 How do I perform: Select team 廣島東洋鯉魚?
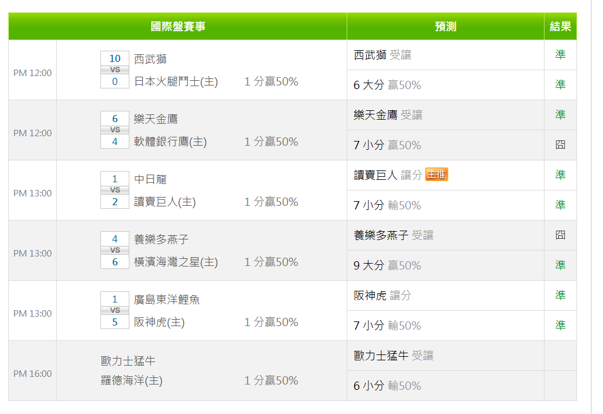coord(167,300)
